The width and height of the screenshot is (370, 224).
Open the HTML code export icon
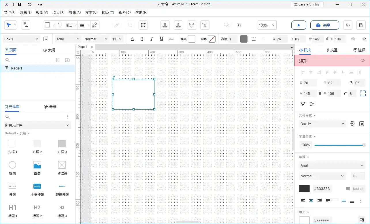coord(348,25)
